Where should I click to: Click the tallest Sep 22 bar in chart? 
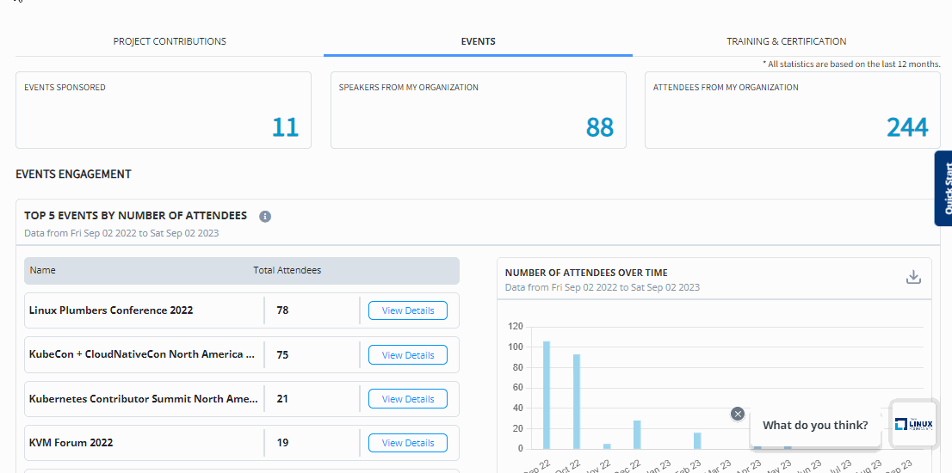pos(547,396)
